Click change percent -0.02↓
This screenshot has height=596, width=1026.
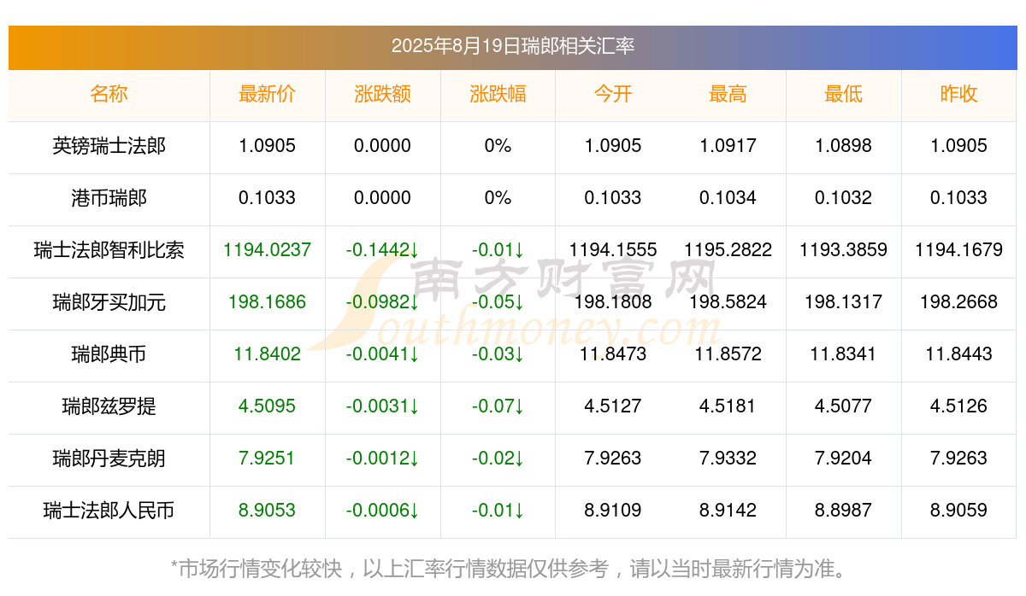[498, 459]
